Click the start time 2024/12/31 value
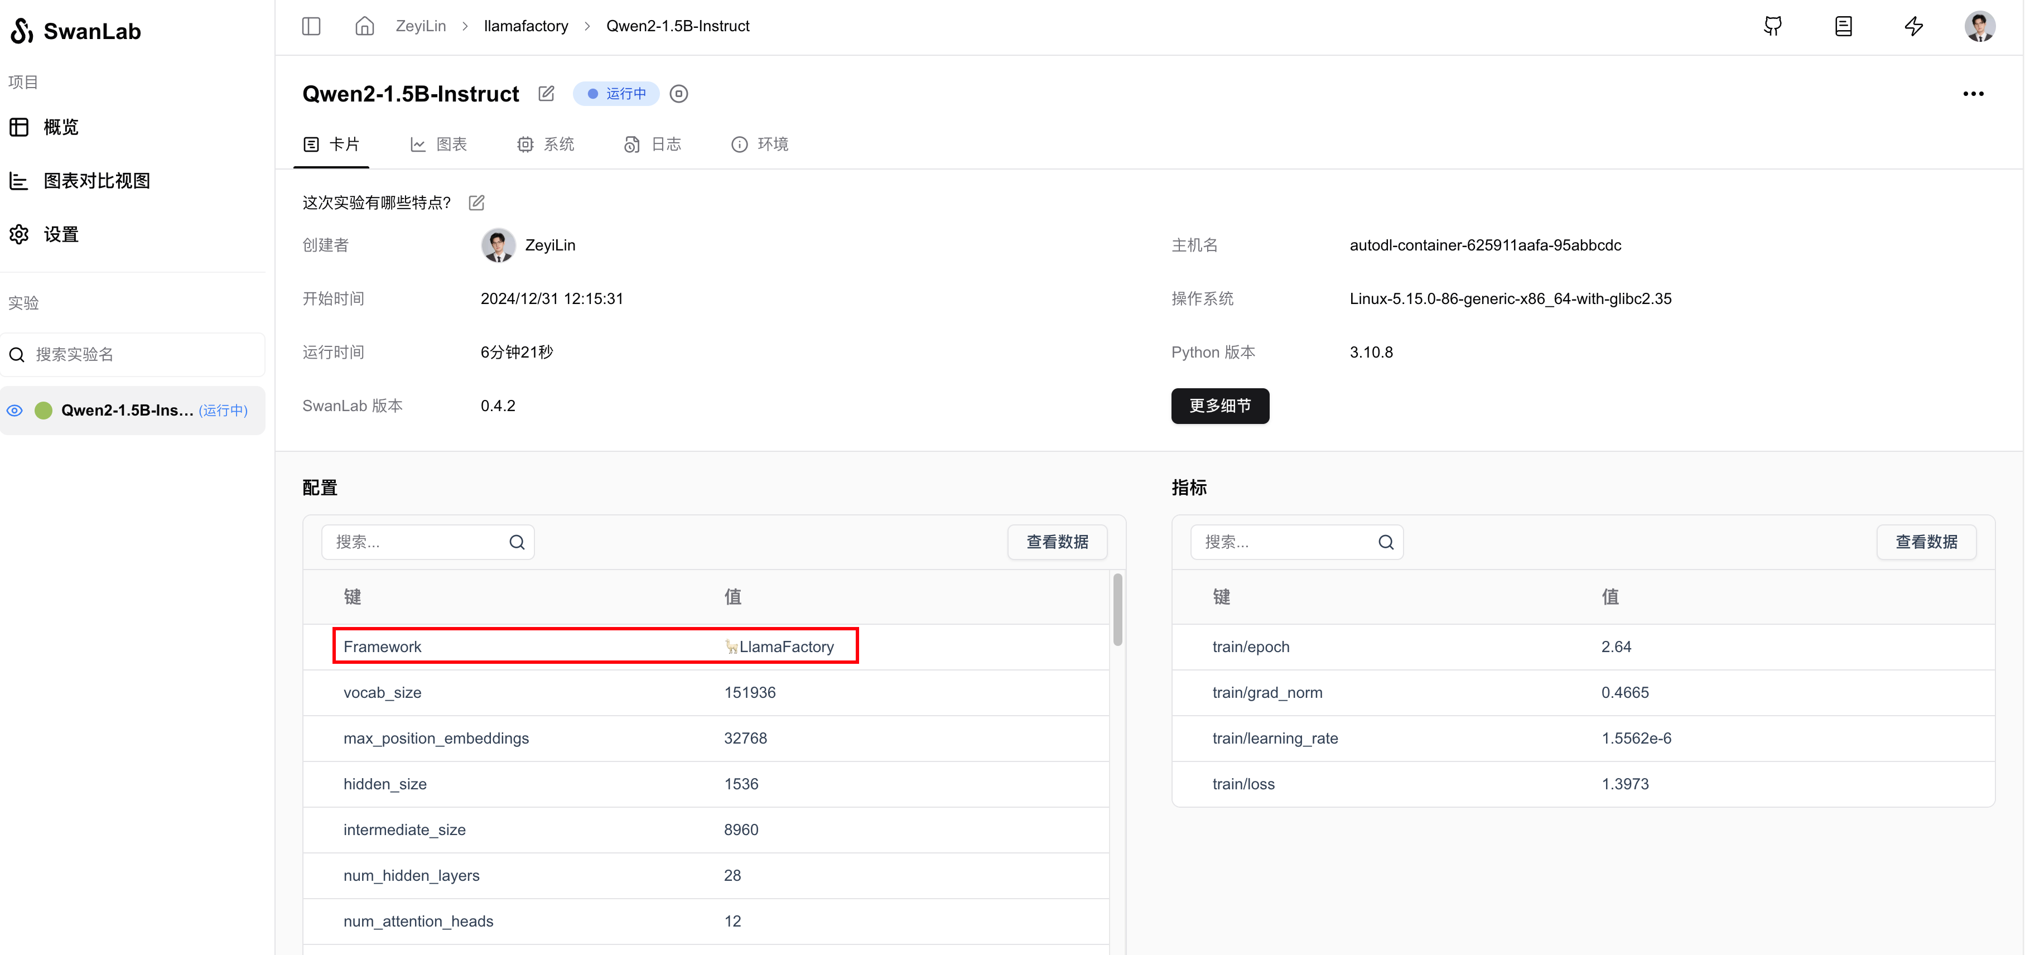 coord(552,298)
